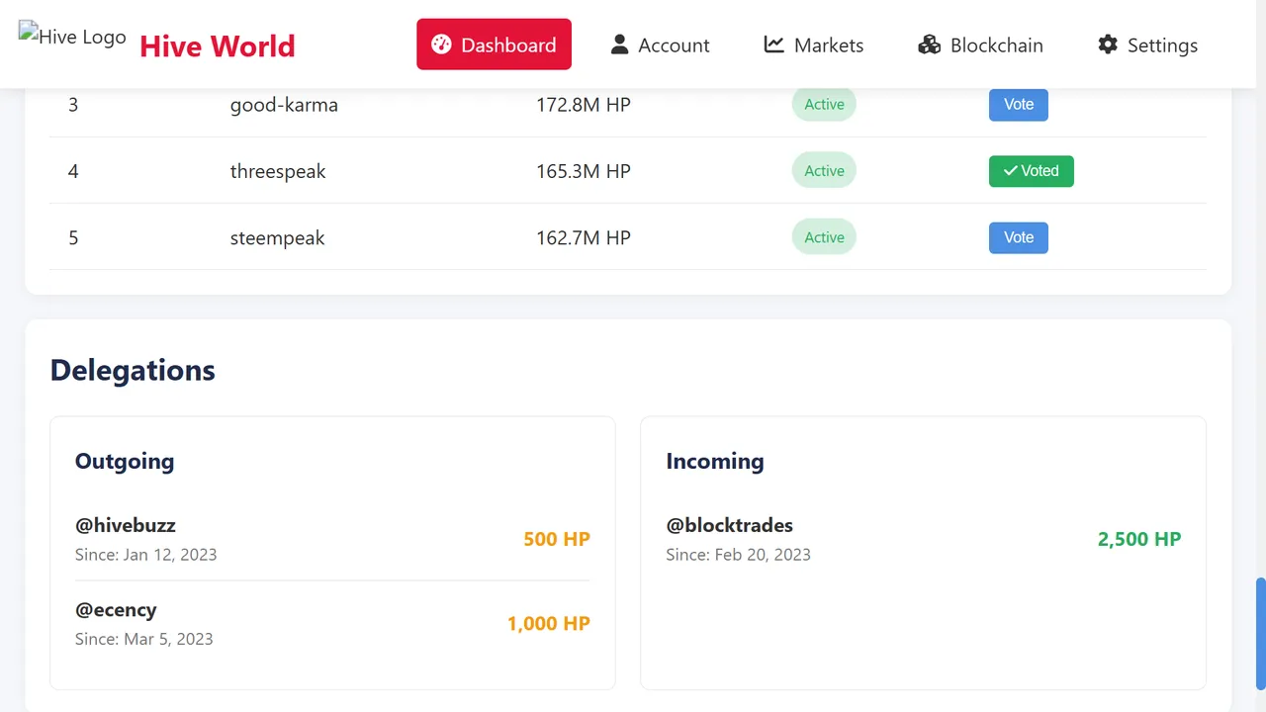
Task: Click the Hive World brand title
Action: click(x=218, y=45)
